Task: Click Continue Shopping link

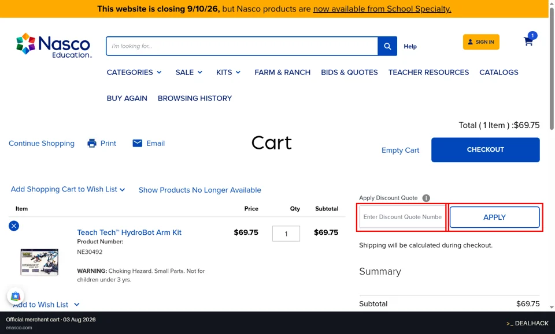Action: [42, 143]
